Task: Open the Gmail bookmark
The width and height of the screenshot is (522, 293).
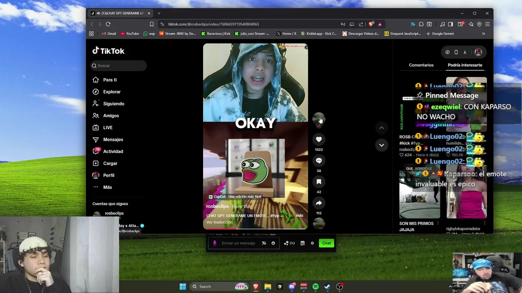Action: point(108,34)
